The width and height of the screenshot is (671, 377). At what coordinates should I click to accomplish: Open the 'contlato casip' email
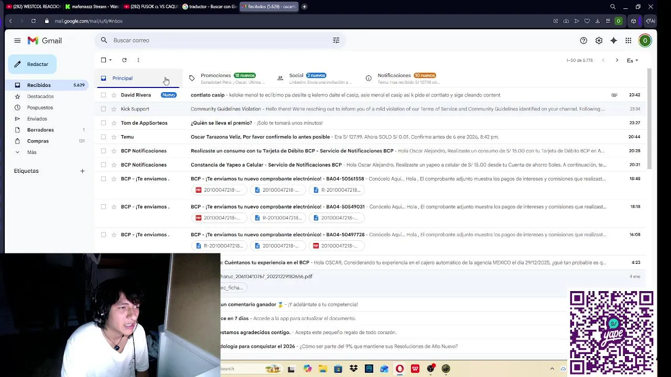(370, 95)
